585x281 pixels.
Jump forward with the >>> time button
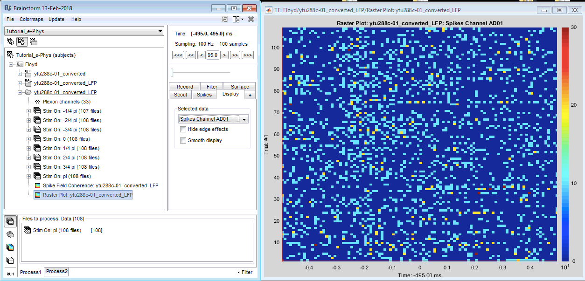(248, 55)
